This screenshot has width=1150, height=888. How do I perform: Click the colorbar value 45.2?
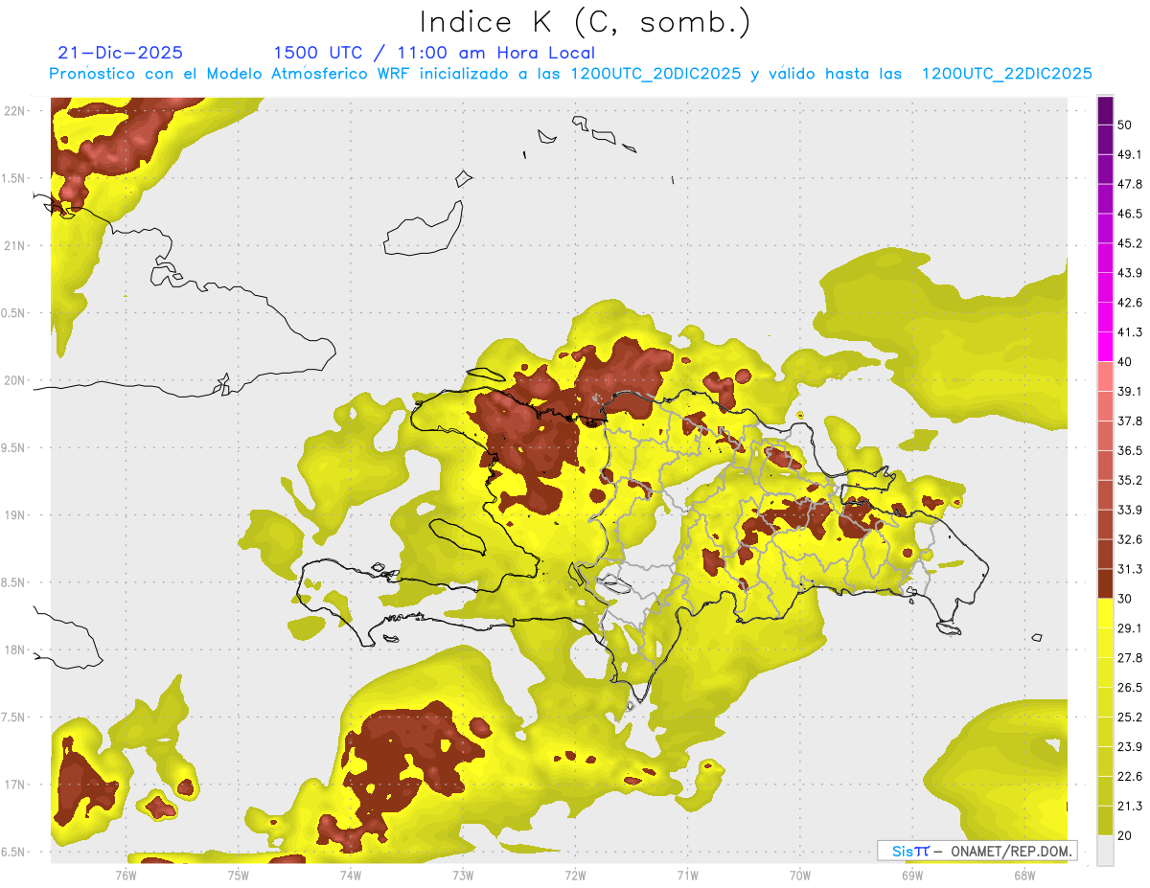click(1130, 243)
